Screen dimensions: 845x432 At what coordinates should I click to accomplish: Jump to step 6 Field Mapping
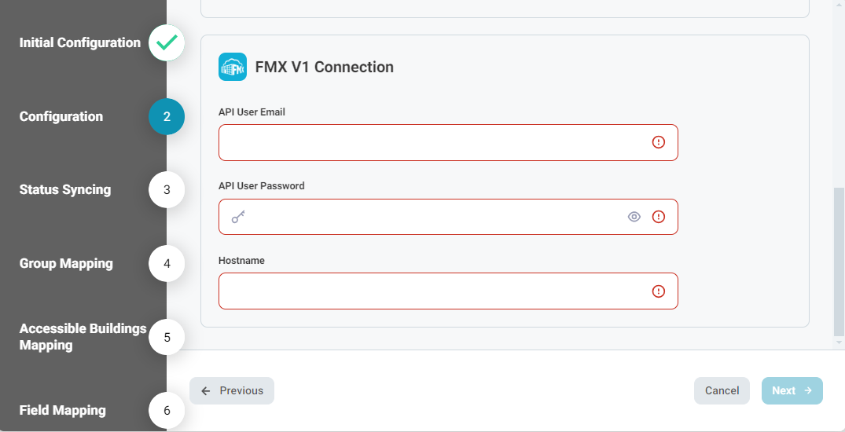point(167,411)
